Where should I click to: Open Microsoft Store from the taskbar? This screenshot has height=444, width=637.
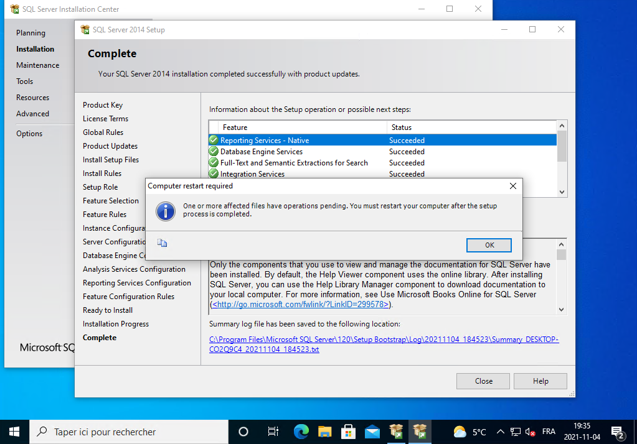click(349, 432)
